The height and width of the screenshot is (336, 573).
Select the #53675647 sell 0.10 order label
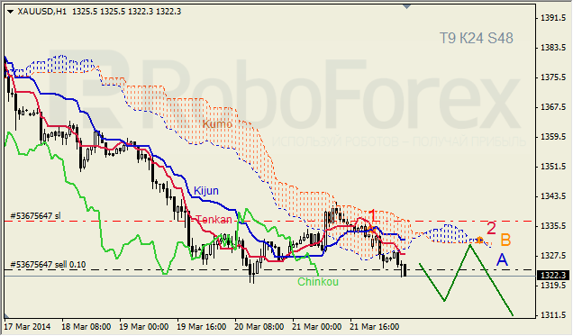coord(48,265)
